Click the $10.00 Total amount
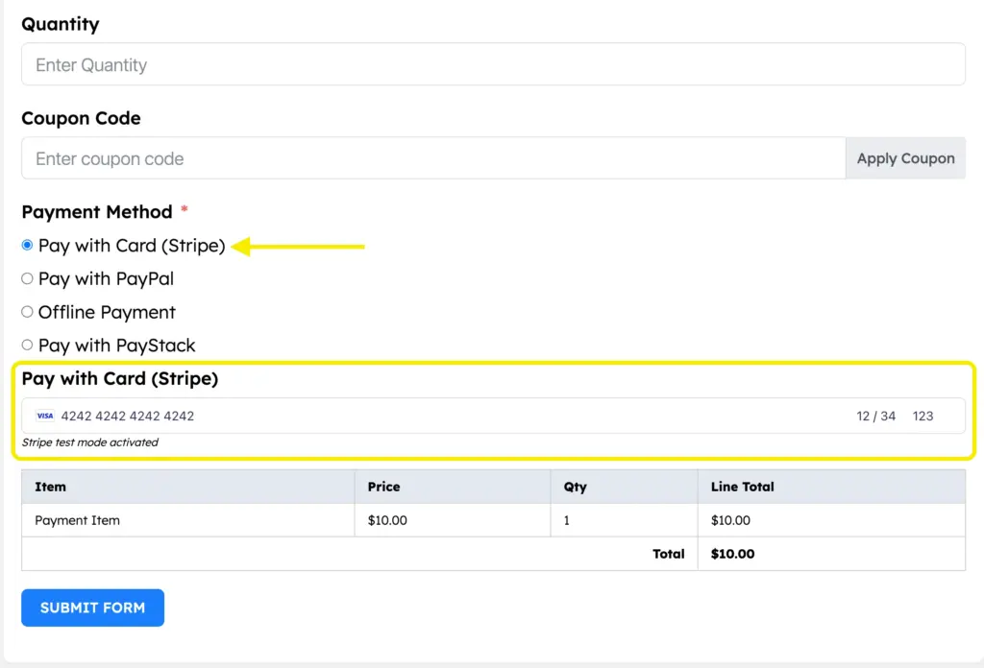 point(732,554)
